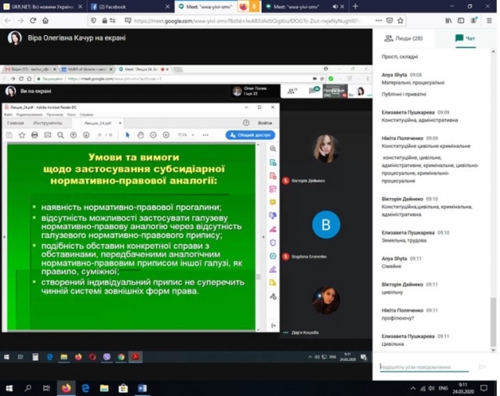Click Дарія Коцюба participant video tile
This screenshot has width=500, height=396.
[x=326, y=301]
